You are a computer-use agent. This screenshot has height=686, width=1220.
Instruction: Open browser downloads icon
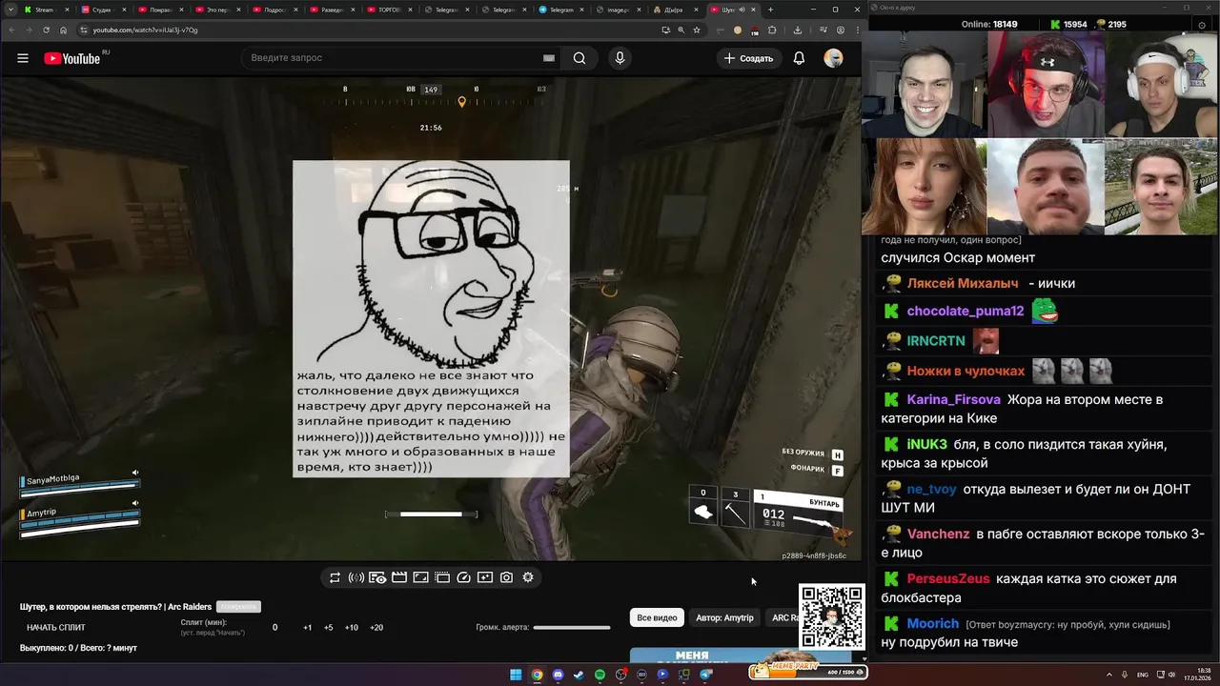click(797, 30)
